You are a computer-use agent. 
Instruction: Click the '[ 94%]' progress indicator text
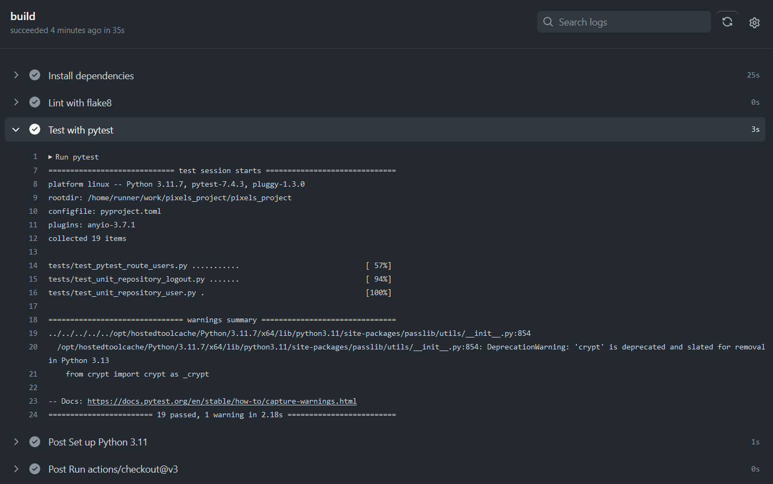379,279
